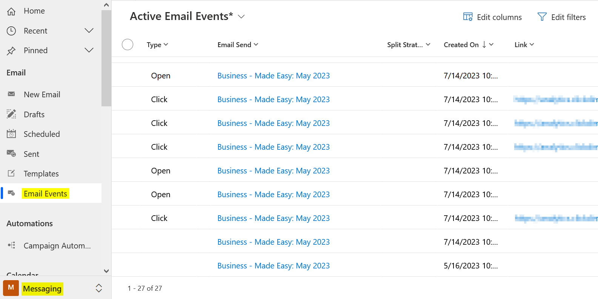Click the Templates icon
The image size is (598, 299).
click(11, 173)
